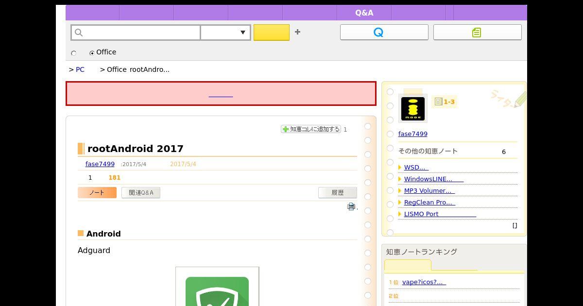Open the Q&A tab in purple bar

click(364, 13)
